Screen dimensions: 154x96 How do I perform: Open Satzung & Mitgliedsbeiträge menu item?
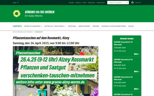click(x=114, y=26)
